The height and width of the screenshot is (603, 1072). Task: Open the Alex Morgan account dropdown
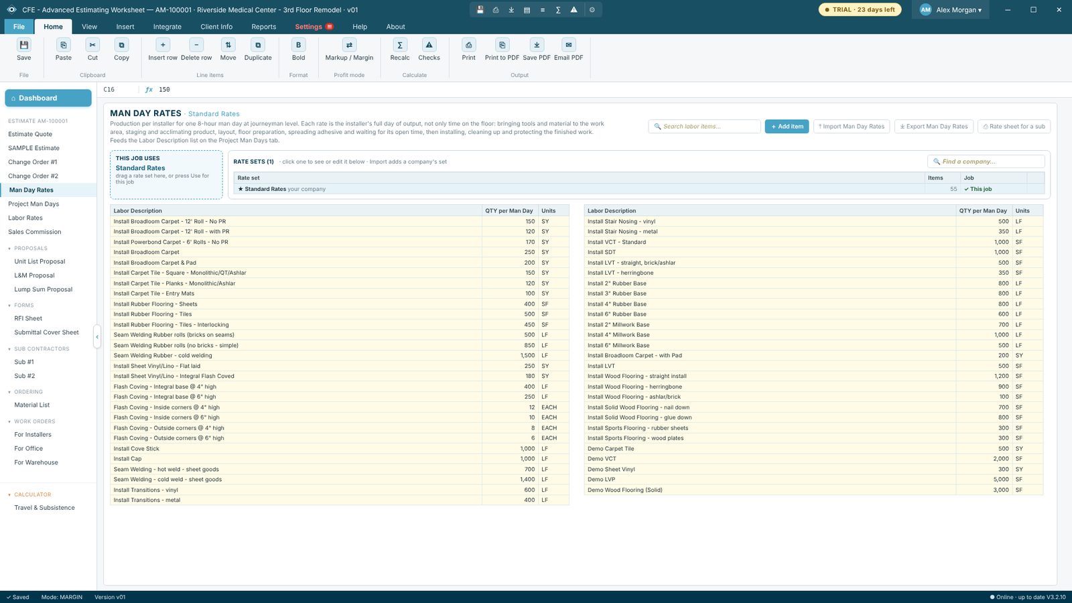tap(951, 10)
